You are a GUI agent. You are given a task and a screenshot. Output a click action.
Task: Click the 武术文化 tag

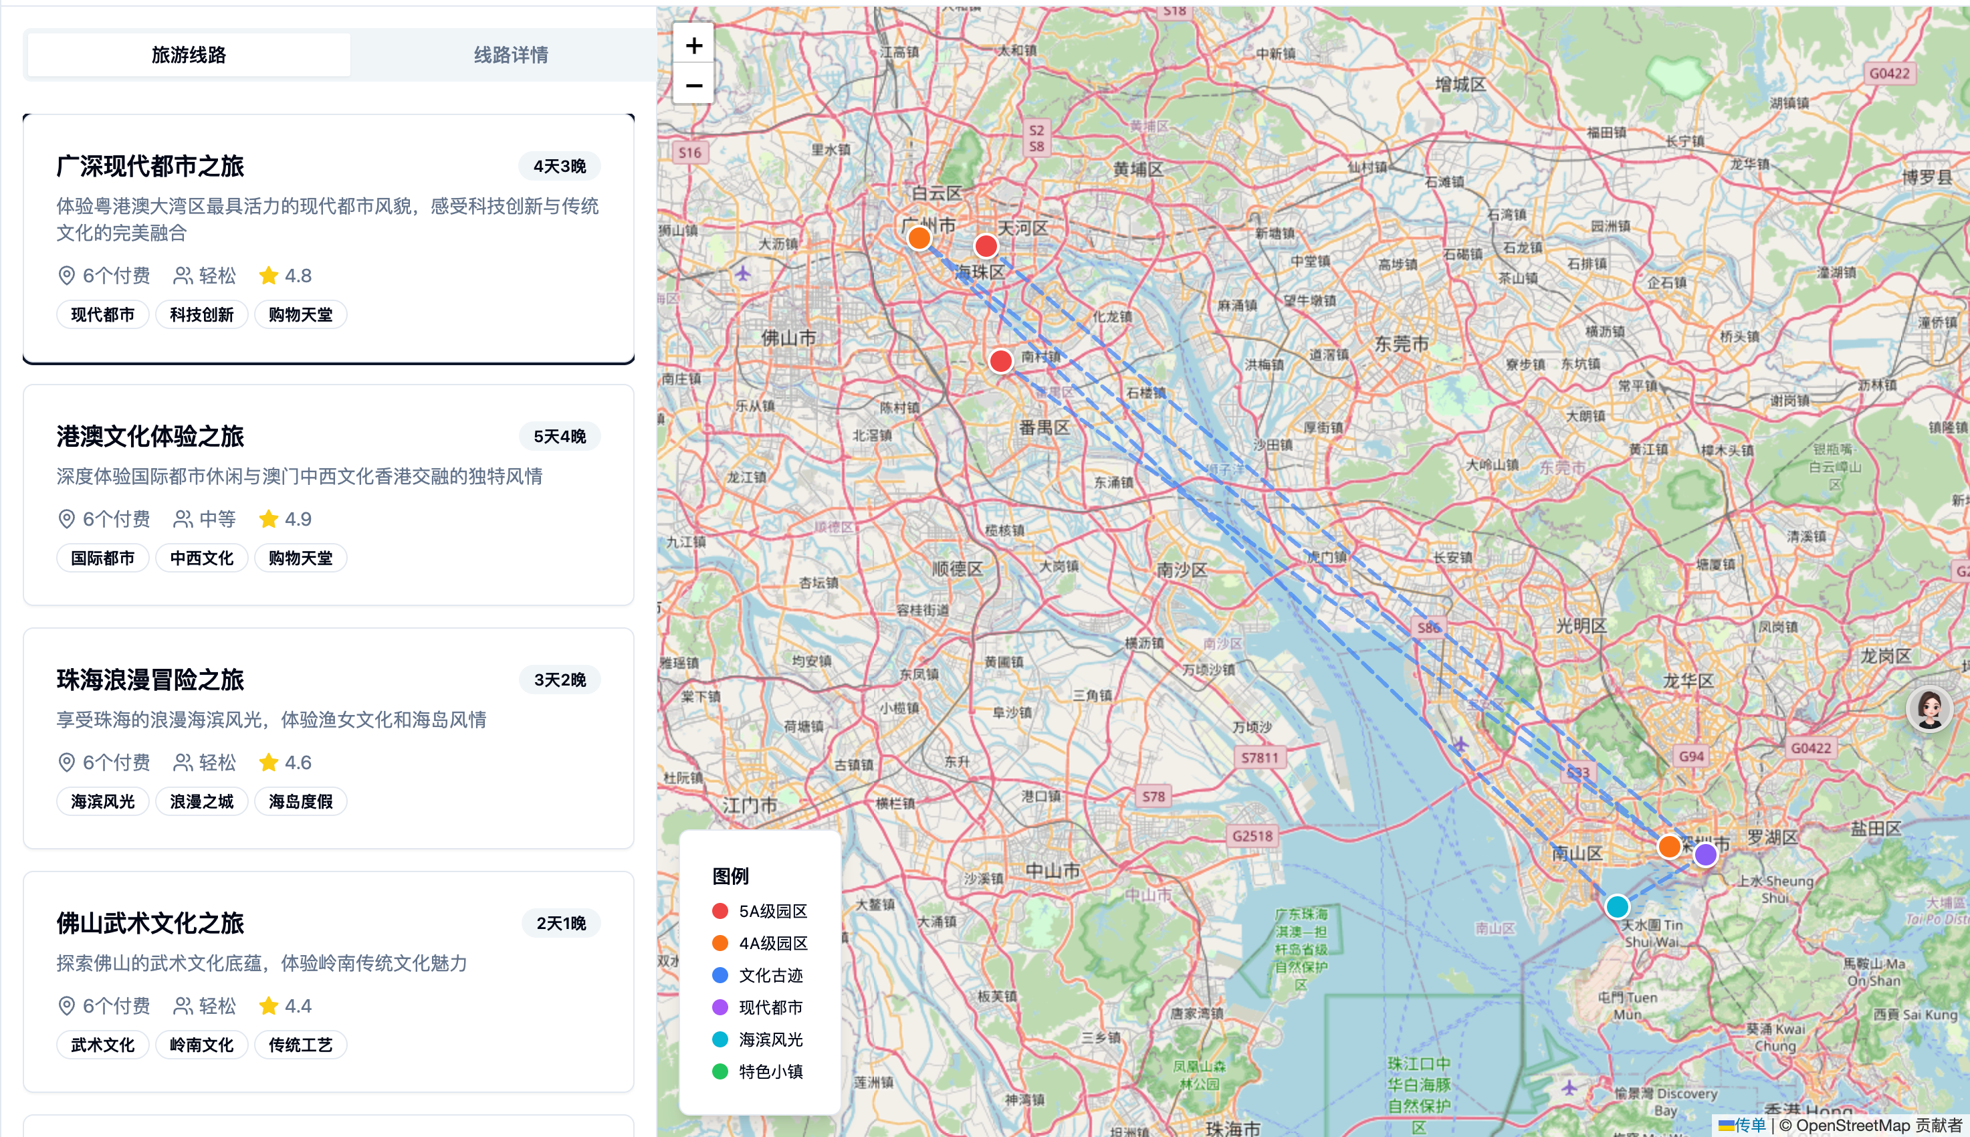(102, 1045)
